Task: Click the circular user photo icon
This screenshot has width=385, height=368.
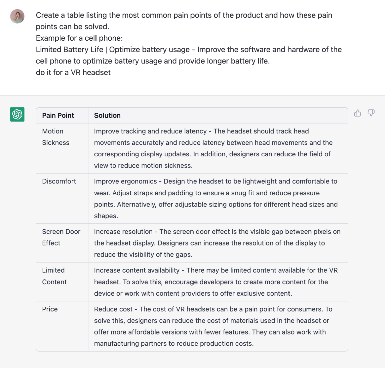Action: tap(17, 17)
